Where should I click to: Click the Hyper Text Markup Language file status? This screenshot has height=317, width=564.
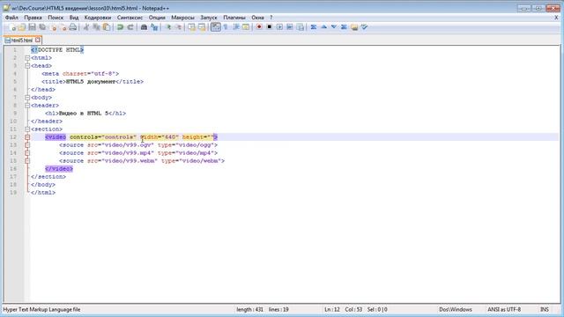click(41, 309)
